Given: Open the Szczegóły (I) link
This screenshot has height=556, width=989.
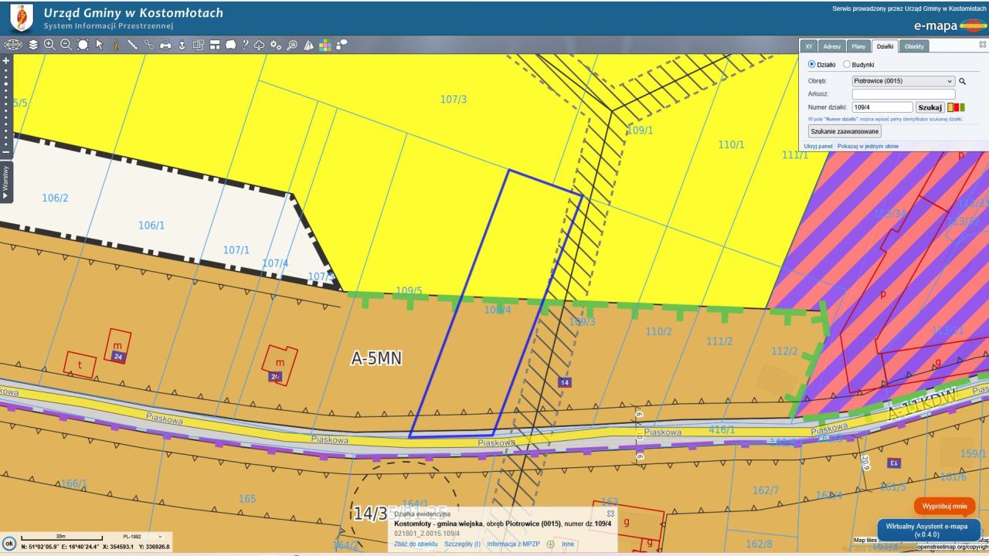Looking at the screenshot, I should [462, 544].
